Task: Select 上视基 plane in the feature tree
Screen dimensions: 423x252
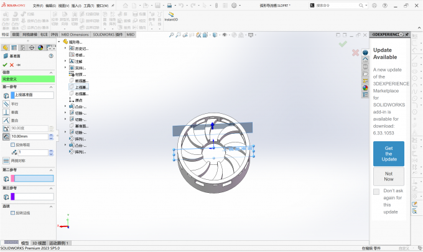Action: tap(78, 87)
